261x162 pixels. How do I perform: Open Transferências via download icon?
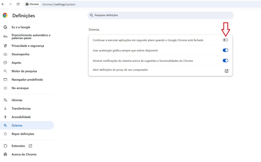5,109
